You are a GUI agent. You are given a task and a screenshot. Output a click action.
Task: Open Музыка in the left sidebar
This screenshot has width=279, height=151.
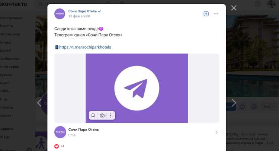(x=6, y=75)
